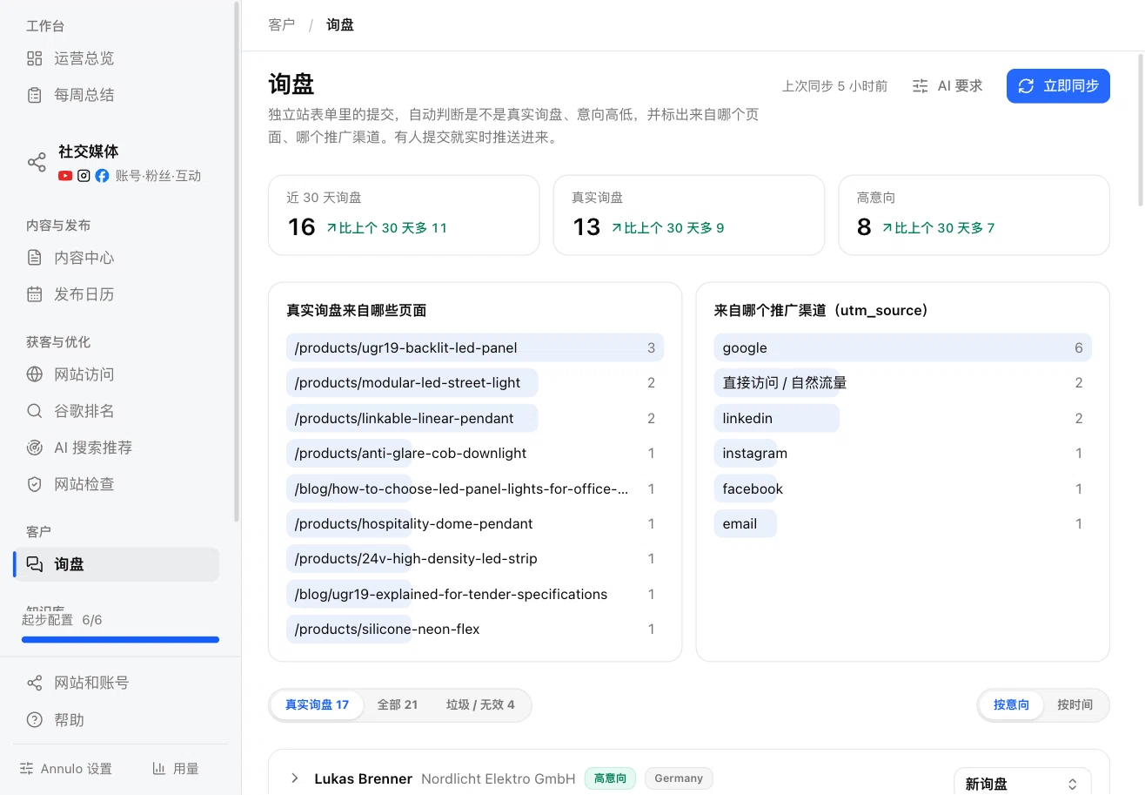Image resolution: width=1145 pixels, height=795 pixels.
Task: Switch to the 全部 21 tab
Action: 398,704
